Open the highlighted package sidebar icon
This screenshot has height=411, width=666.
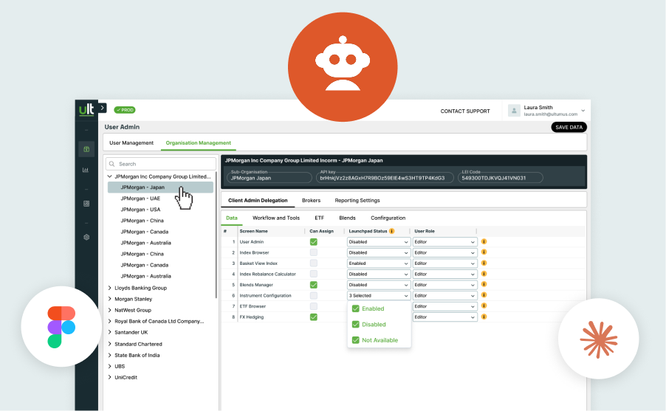(86, 149)
